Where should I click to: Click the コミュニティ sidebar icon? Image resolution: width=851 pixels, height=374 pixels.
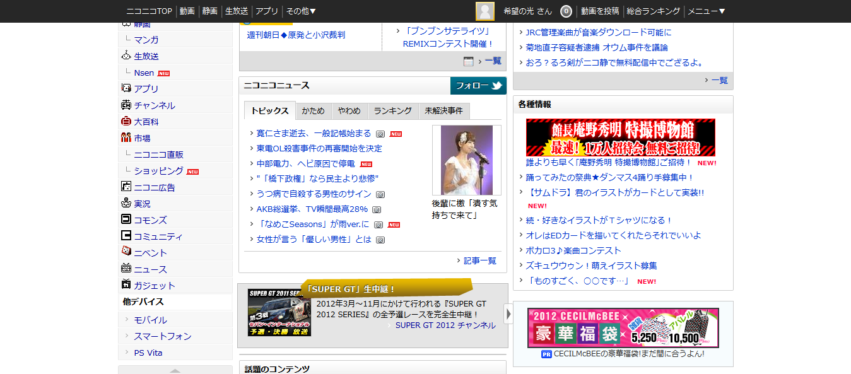pos(126,236)
